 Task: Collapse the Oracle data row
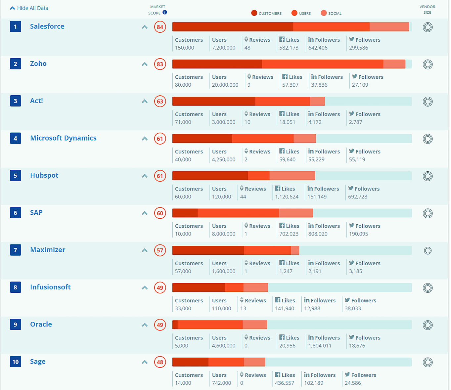[x=145, y=325]
